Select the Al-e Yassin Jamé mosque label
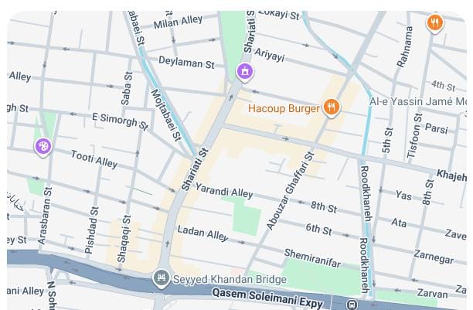 pyautogui.click(x=418, y=101)
